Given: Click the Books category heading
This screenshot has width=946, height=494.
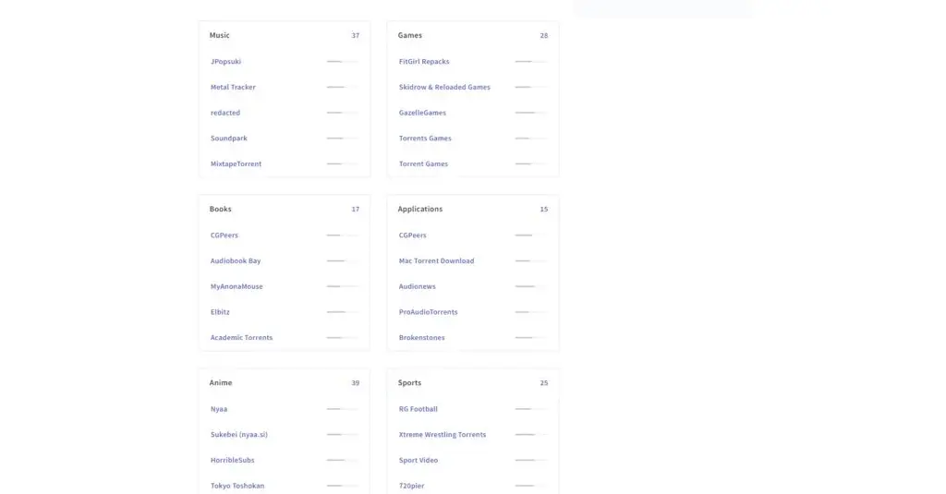Looking at the screenshot, I should tap(220, 210).
